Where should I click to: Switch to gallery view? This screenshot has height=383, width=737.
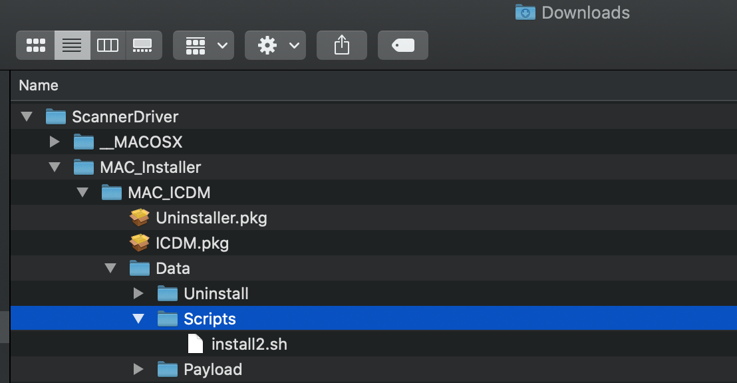(143, 45)
